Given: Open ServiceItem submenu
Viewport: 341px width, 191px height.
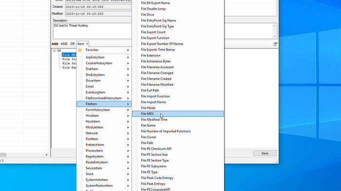Looking at the screenshot, I should pyautogui.click(x=104, y=168).
